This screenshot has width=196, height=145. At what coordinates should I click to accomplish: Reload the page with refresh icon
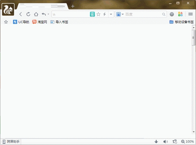28,14
